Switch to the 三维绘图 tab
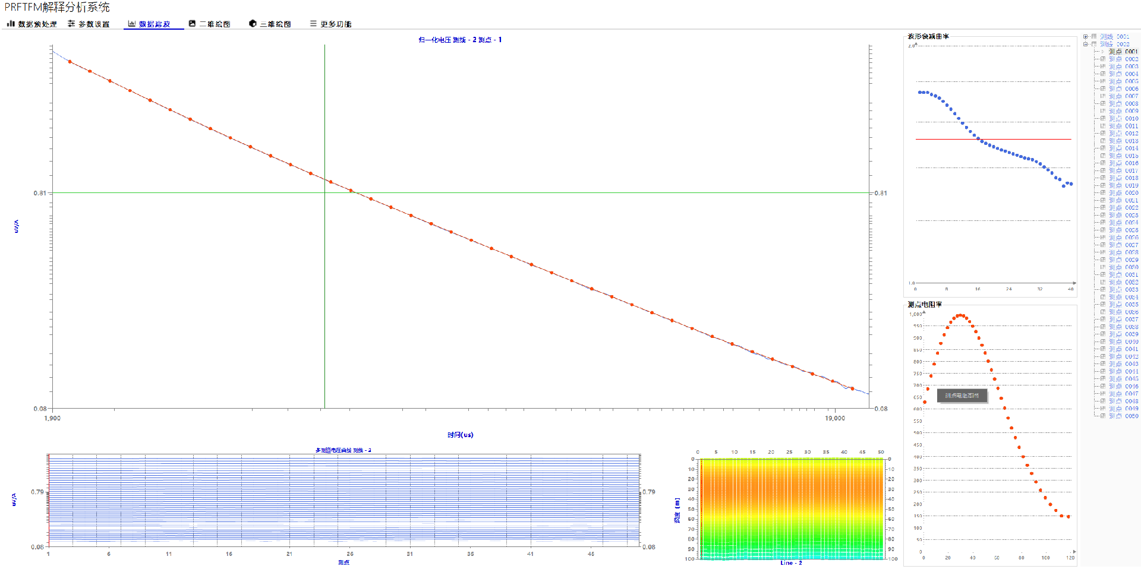This screenshot has height=569, width=1141. click(x=275, y=24)
